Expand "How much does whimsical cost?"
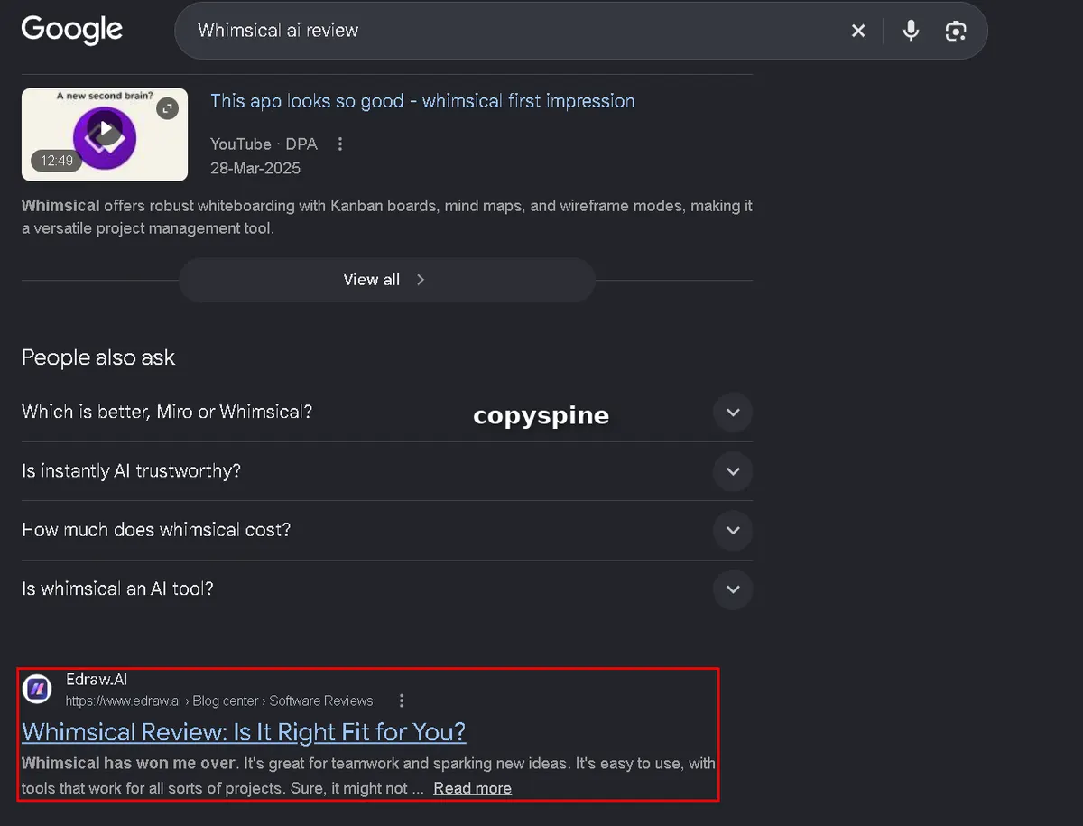1083x826 pixels. pyautogui.click(x=386, y=530)
